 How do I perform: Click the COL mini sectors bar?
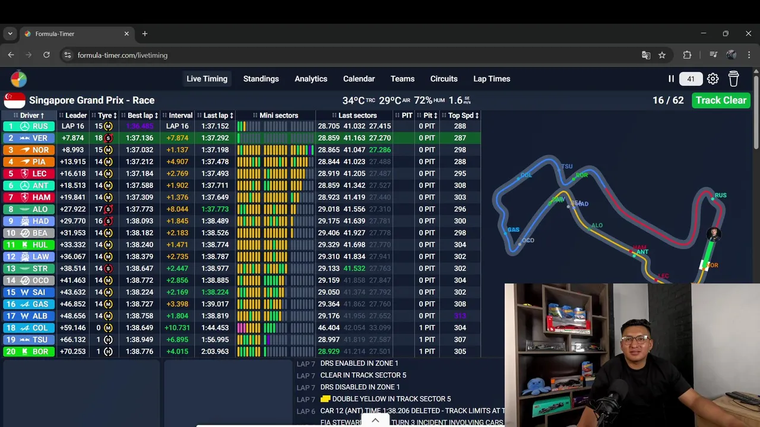275,328
